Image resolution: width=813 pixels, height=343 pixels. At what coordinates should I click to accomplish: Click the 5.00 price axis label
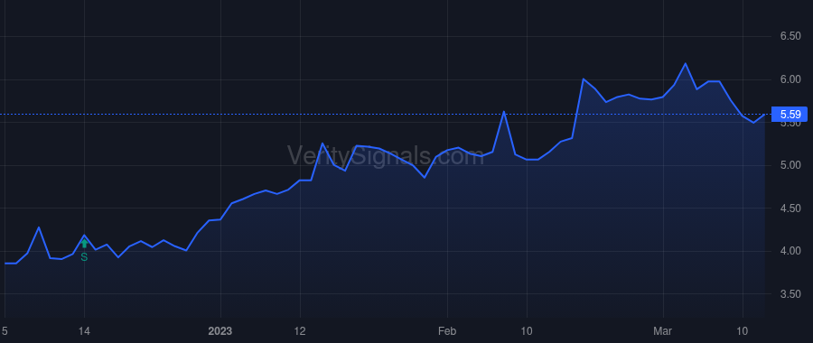click(x=790, y=165)
